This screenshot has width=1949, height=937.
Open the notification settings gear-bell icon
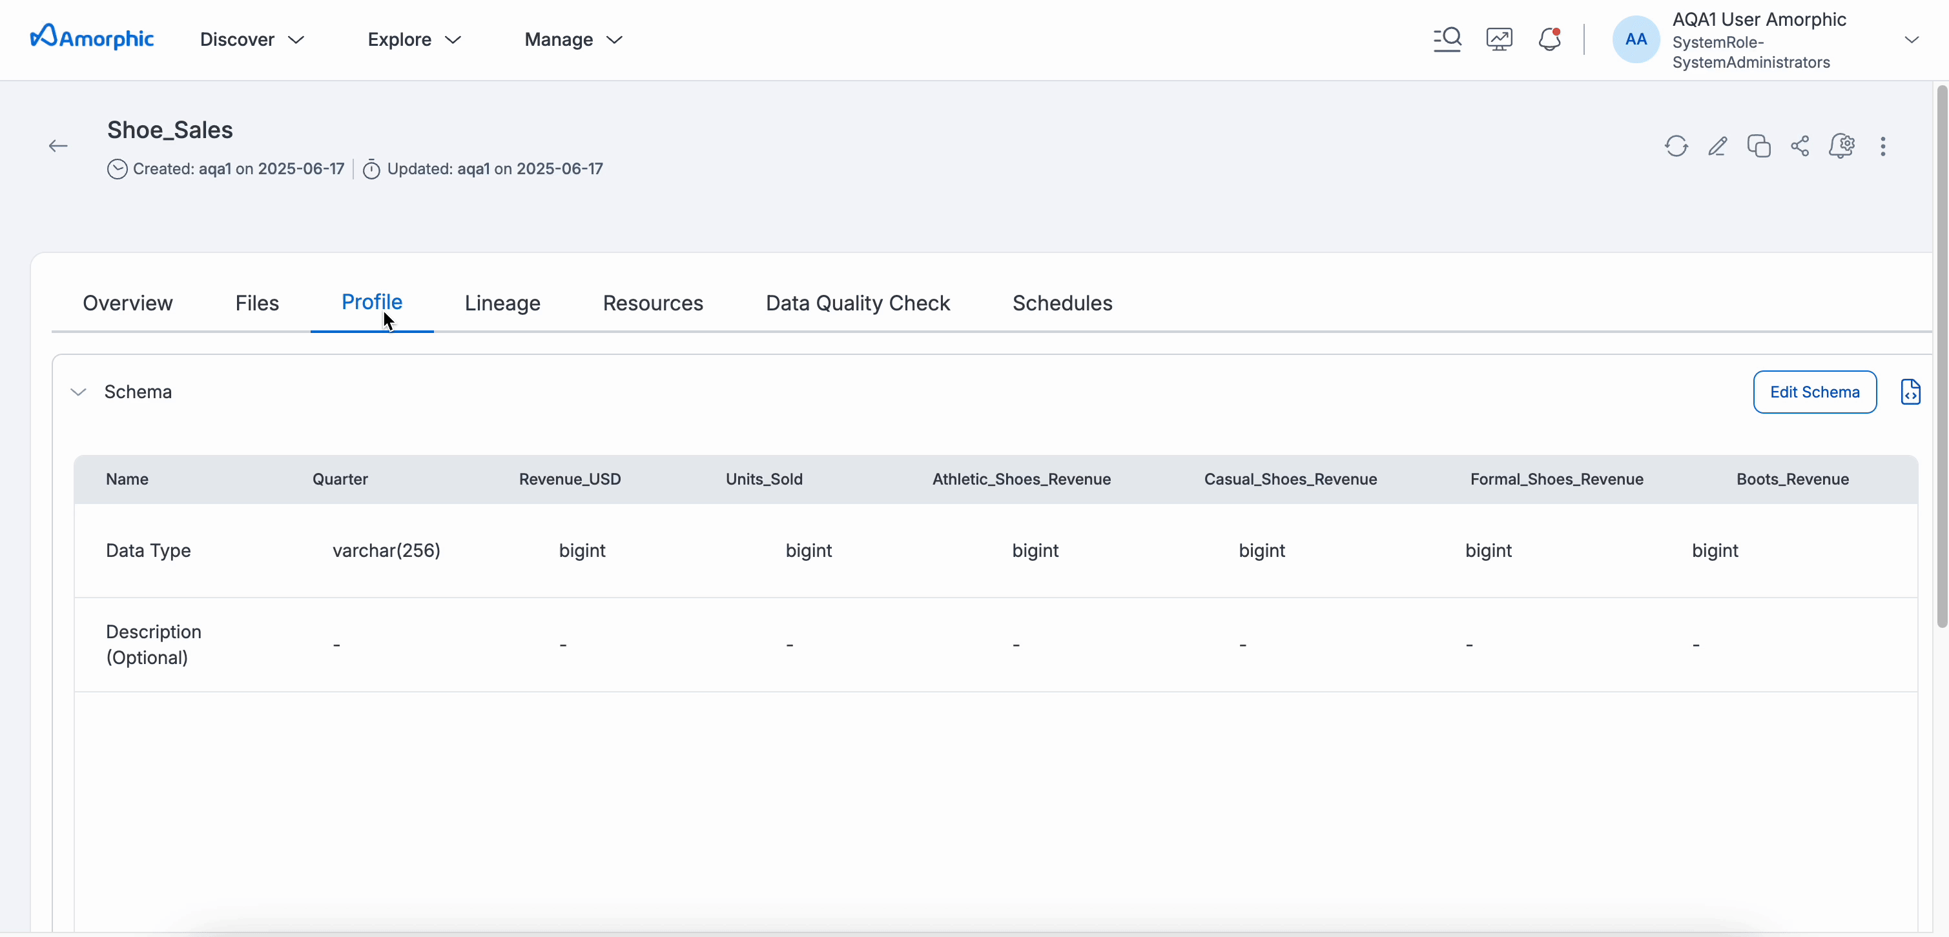click(x=1842, y=146)
